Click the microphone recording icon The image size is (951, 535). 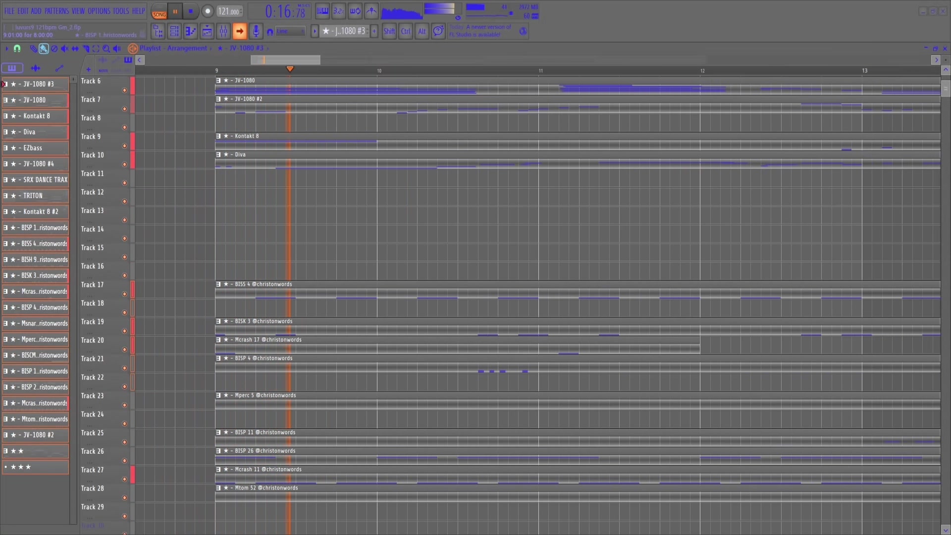click(x=256, y=31)
